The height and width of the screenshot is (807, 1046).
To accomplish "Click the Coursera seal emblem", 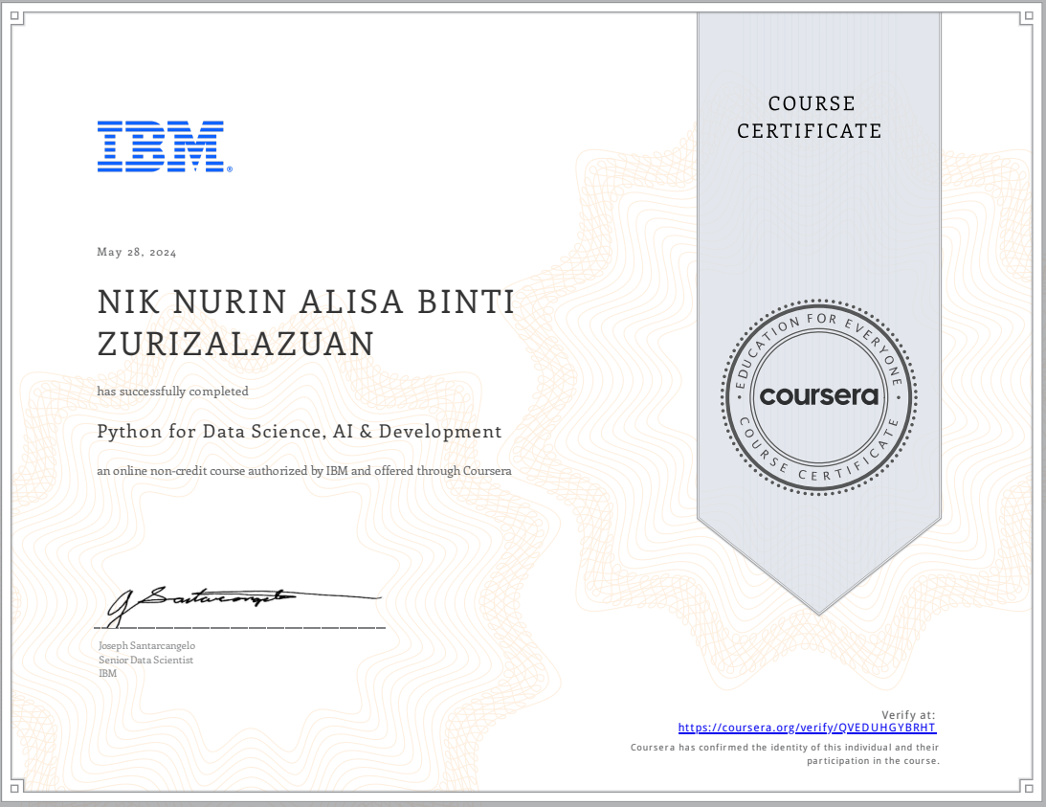I will tap(819, 396).
